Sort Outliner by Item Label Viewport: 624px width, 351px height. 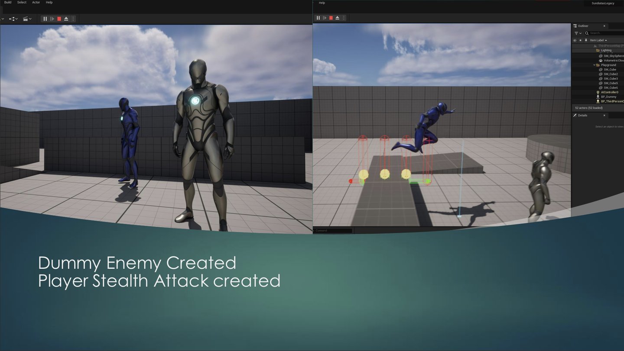(598, 40)
